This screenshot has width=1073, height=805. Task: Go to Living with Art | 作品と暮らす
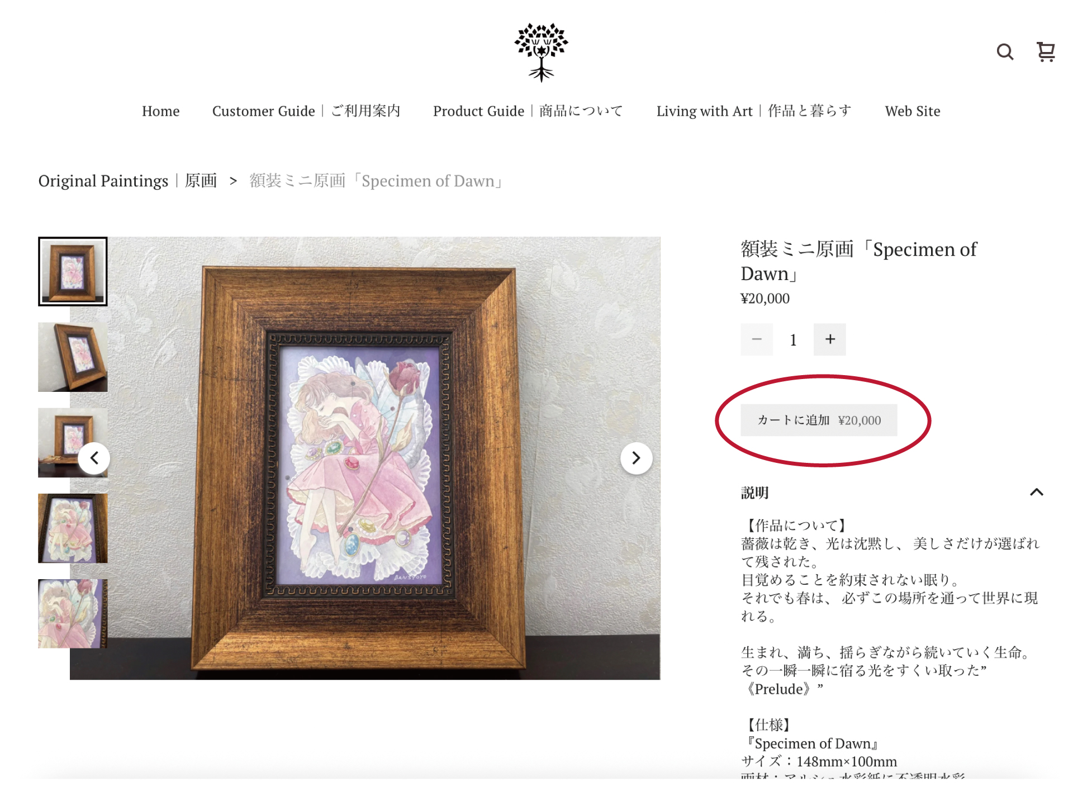[754, 111]
